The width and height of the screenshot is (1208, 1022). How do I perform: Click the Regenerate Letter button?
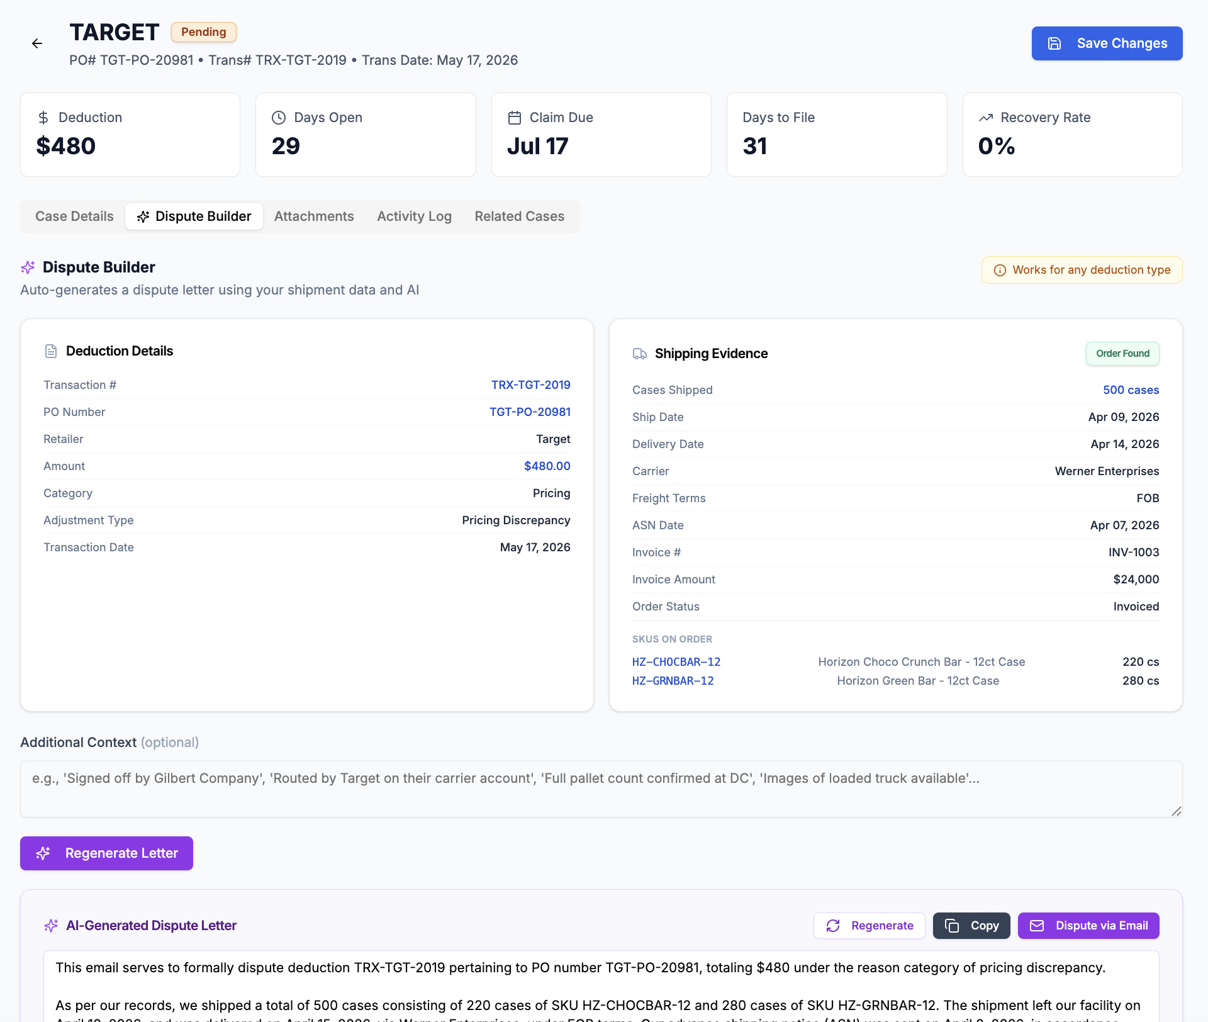(106, 853)
